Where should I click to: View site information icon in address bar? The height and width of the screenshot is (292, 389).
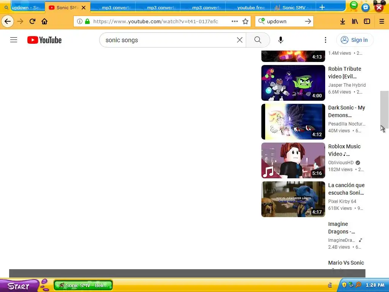point(80,21)
